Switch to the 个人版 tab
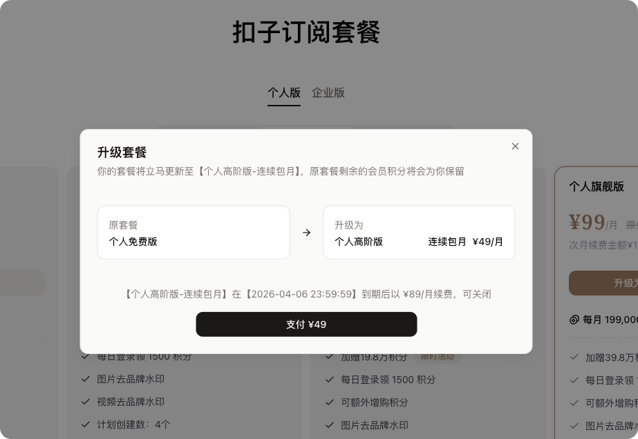 284,93
